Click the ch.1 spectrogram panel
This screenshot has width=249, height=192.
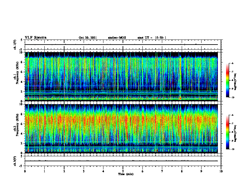click(121, 77)
